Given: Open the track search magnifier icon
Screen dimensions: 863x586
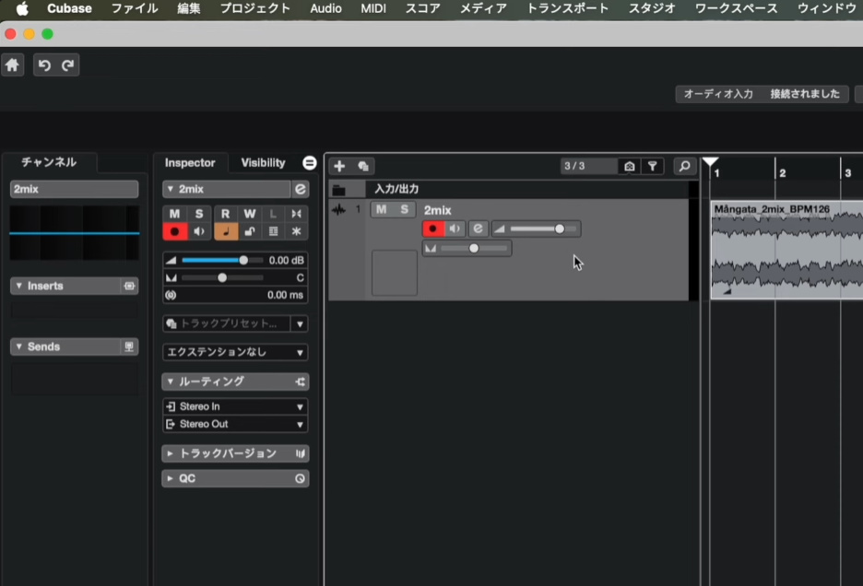Looking at the screenshot, I should 684,166.
